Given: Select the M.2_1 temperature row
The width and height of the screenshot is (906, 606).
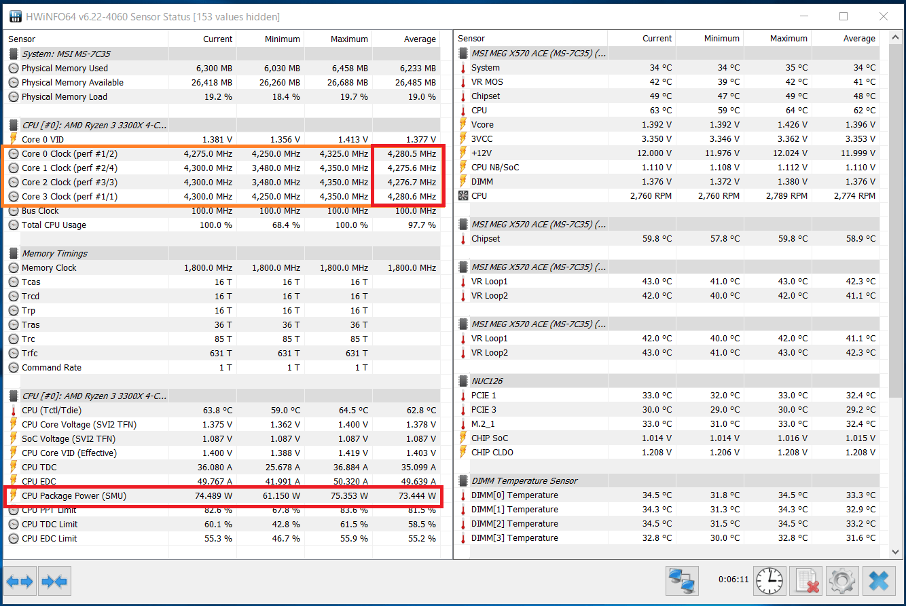Looking at the screenshot, I should click(x=667, y=423).
